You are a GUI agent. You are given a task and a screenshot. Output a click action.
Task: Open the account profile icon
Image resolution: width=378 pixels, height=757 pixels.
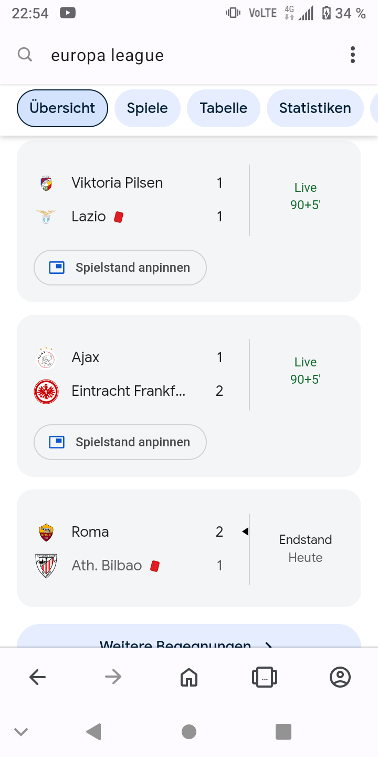[340, 677]
